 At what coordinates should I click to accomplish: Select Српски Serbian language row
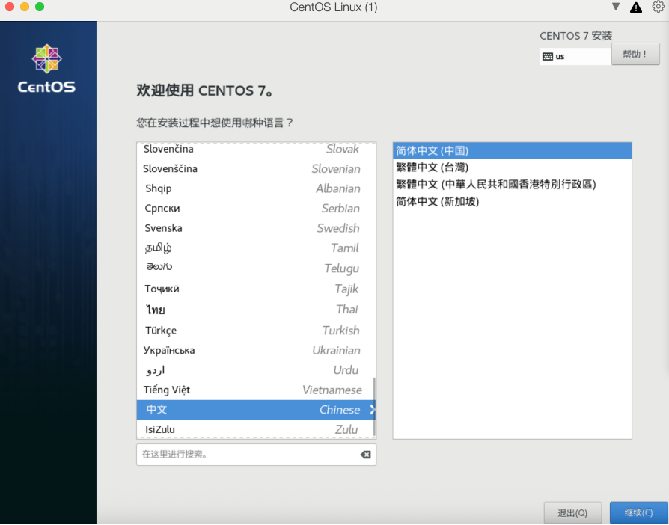coord(255,208)
